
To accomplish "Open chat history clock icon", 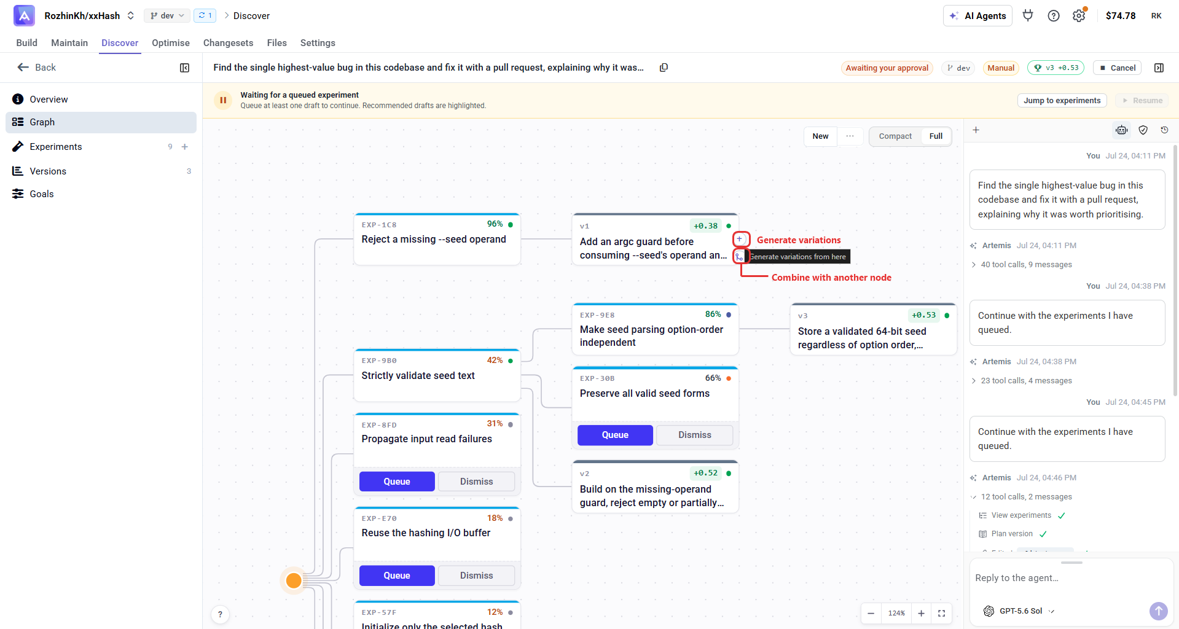I will coord(1164,130).
